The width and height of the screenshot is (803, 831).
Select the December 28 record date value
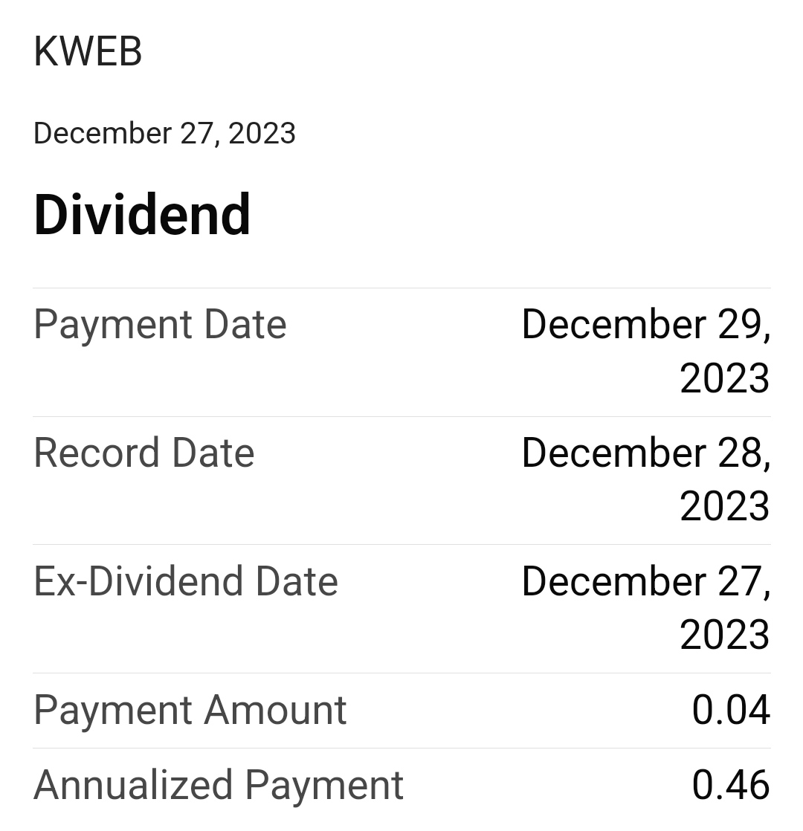click(645, 453)
